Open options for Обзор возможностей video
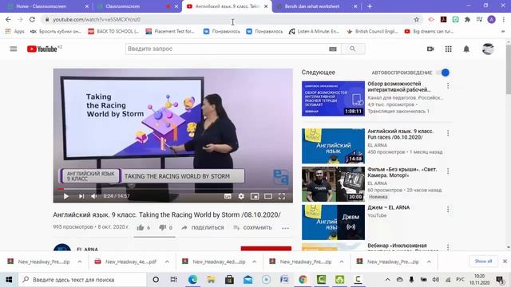 [448, 85]
